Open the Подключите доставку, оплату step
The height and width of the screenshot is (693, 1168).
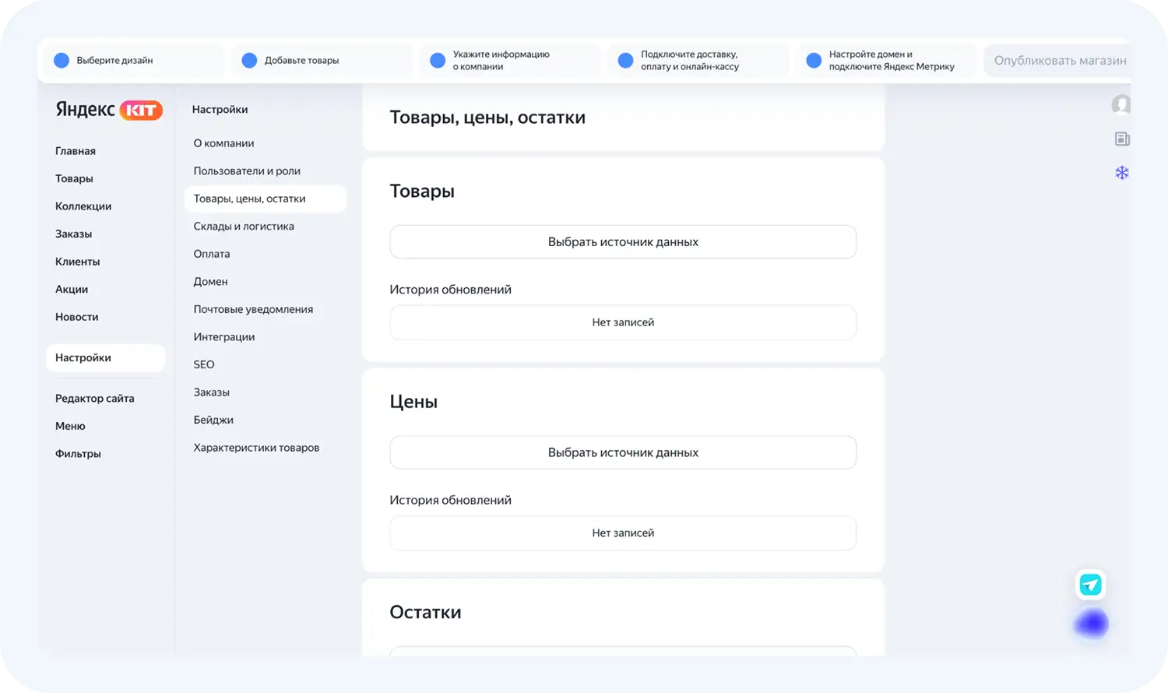point(698,61)
